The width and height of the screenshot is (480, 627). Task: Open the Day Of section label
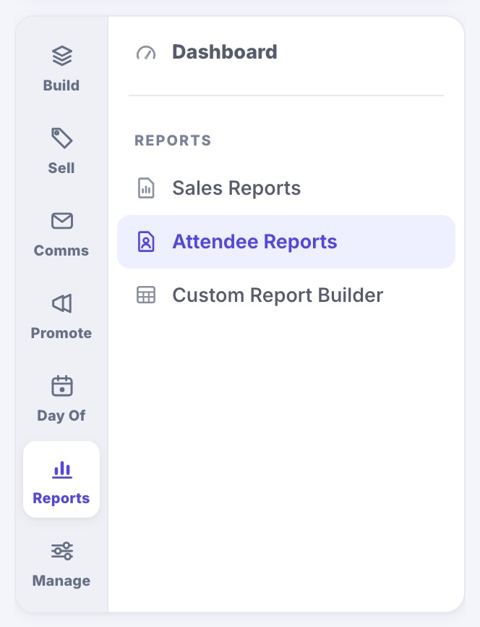(61, 416)
